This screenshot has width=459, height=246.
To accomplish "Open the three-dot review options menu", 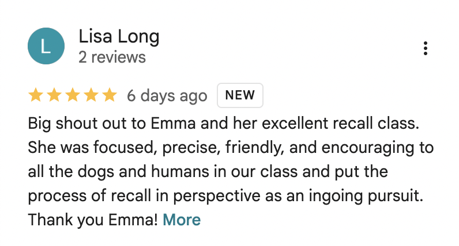I will tap(426, 48).
